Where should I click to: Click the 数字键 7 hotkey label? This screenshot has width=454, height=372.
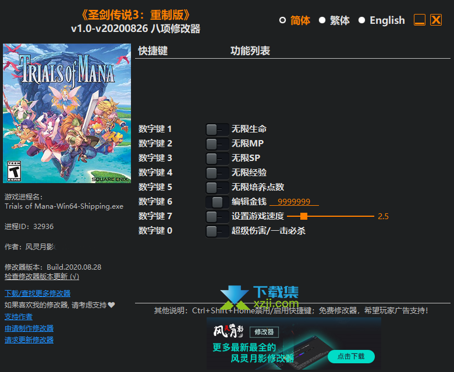click(x=155, y=216)
